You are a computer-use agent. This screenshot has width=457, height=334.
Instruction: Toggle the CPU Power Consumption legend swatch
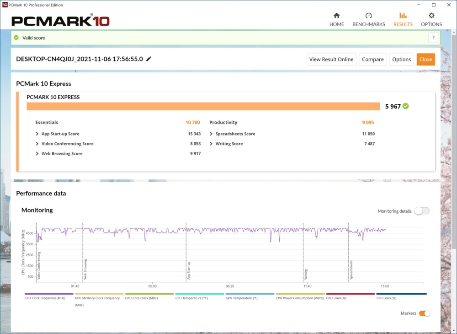tap(300, 294)
